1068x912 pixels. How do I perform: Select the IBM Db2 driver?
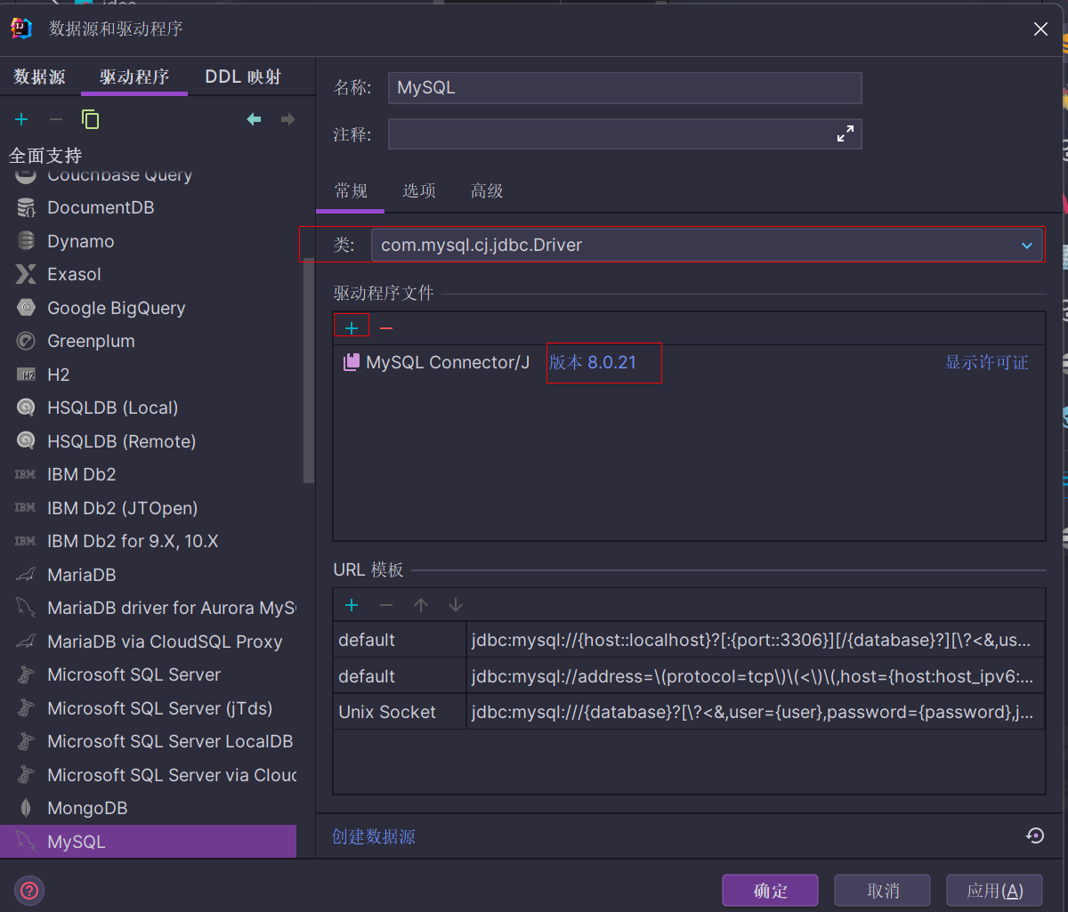[x=148, y=474]
